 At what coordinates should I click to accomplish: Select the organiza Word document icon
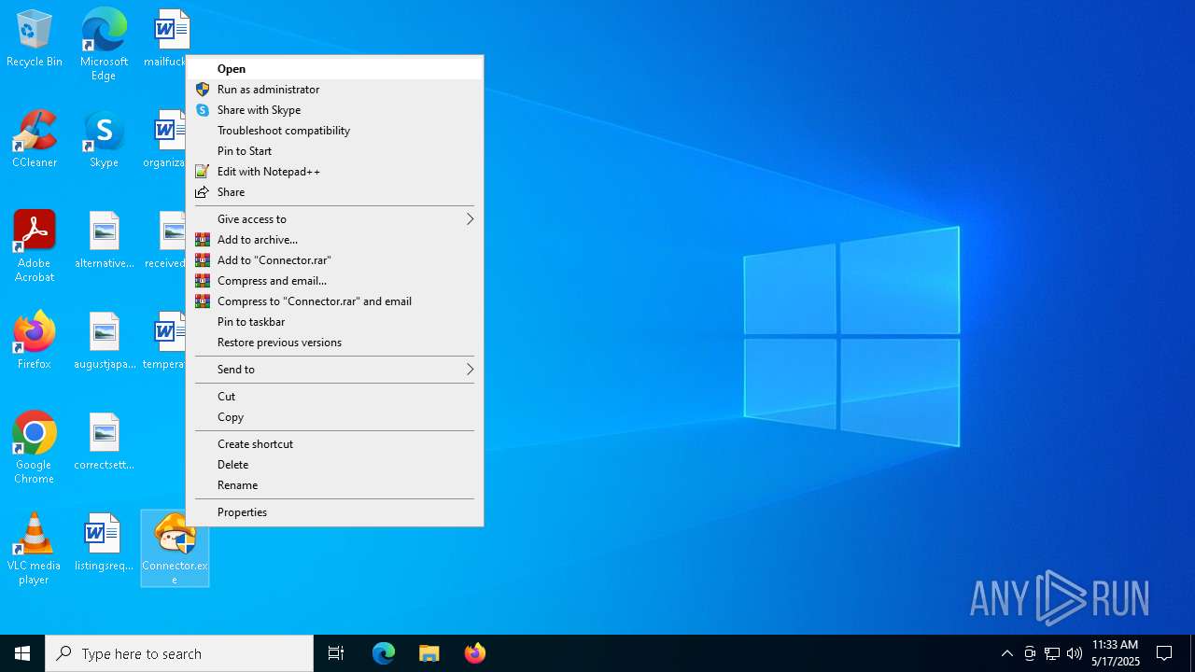(x=165, y=139)
